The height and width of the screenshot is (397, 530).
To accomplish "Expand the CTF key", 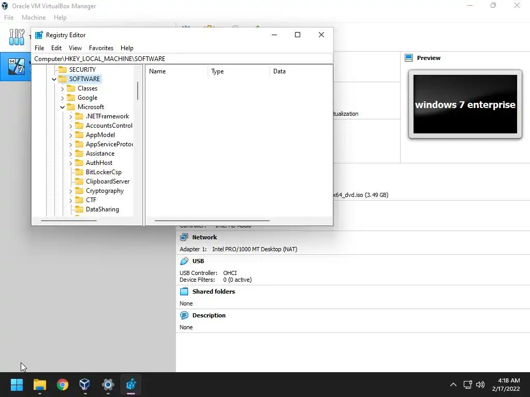I will pos(70,201).
